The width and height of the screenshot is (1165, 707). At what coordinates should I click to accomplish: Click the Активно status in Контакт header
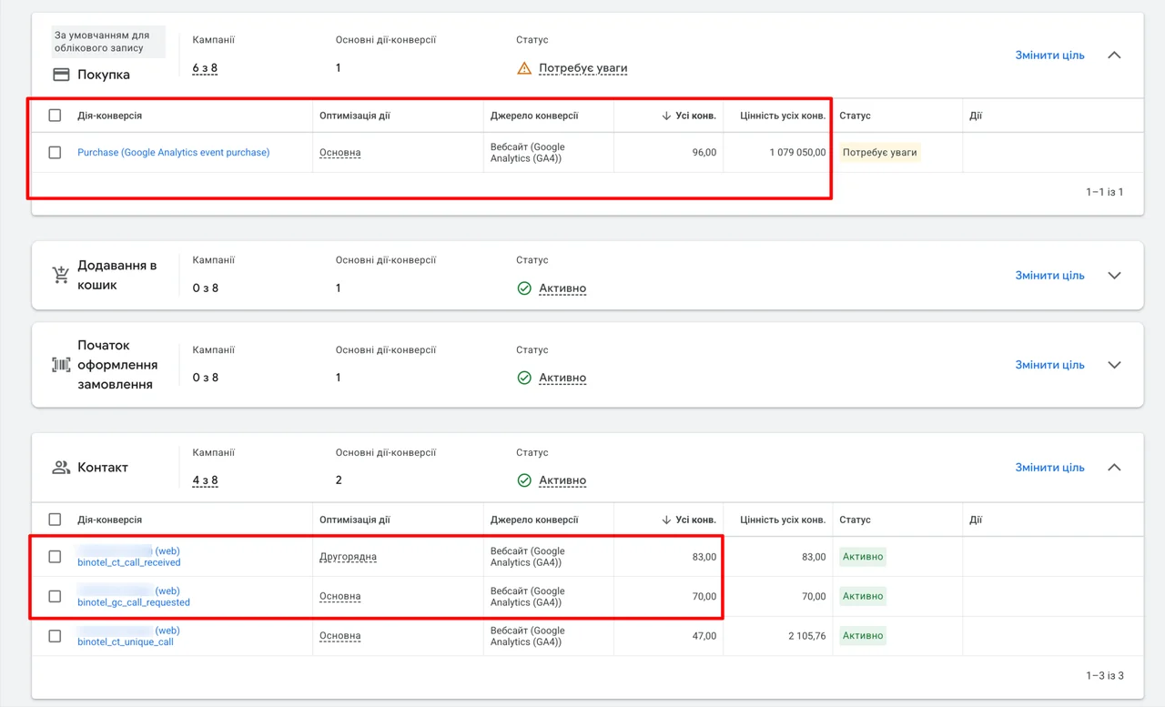(562, 480)
